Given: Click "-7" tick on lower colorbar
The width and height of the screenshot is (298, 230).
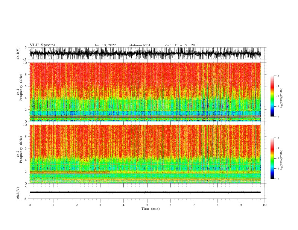Looking at the screenshot, I should [x=277, y=179].
